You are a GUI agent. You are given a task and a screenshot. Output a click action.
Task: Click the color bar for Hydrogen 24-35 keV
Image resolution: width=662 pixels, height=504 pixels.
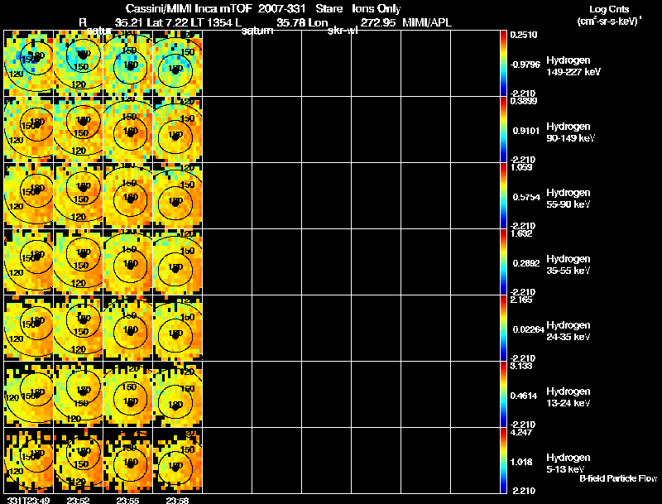coord(503,329)
